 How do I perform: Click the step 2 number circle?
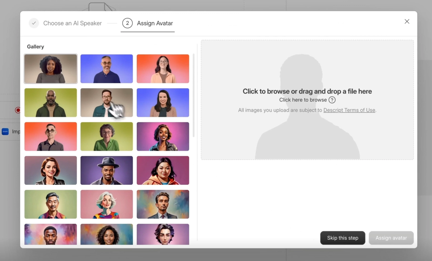pos(127,23)
